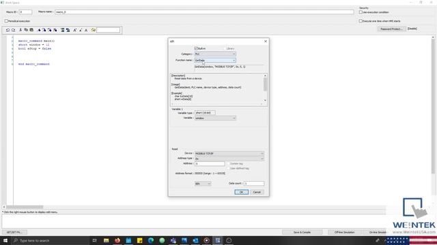
Task: Click the description box vertical scrollbar thumb
Action: (x=265, y=84)
